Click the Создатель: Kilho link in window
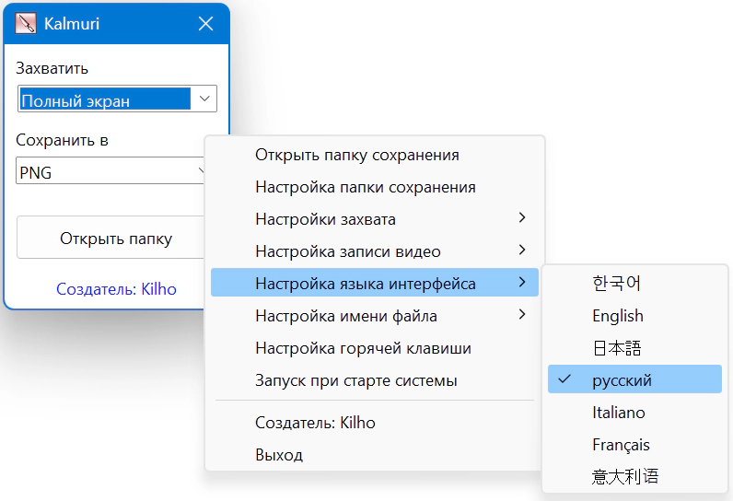 [116, 289]
